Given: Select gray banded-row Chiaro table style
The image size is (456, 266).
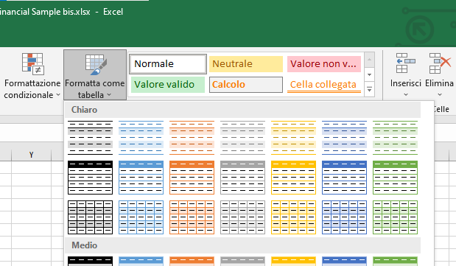Looking at the screenshot, I should click(242, 138).
